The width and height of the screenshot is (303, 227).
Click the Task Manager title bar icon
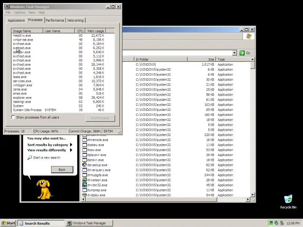7,7
